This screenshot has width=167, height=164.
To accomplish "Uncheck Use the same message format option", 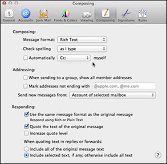I will pos(26,114).
